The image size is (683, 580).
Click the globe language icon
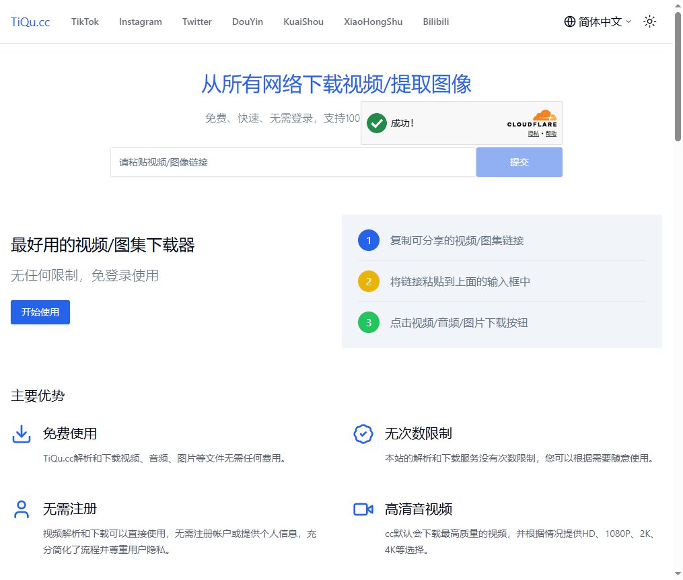[x=570, y=22]
